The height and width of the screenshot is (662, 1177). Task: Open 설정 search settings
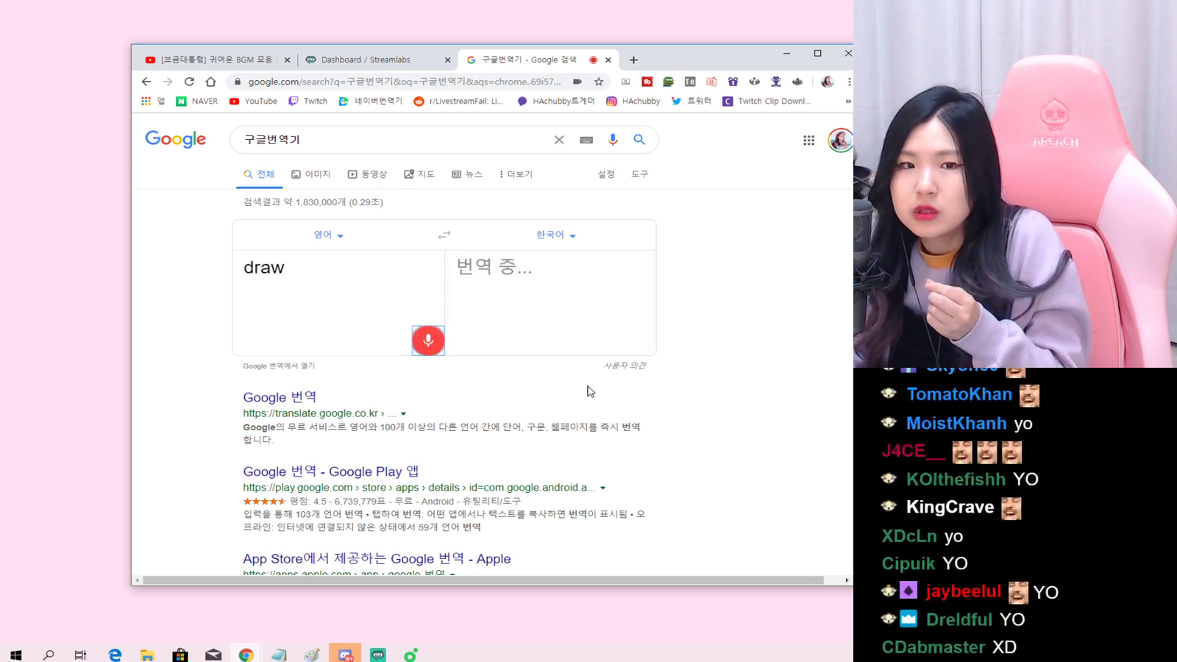606,174
